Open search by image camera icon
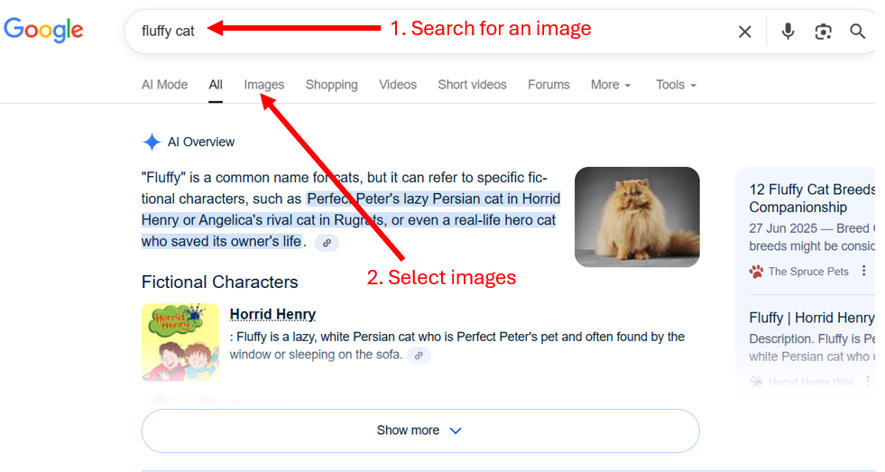The height and width of the screenshot is (472, 885). 823,32
